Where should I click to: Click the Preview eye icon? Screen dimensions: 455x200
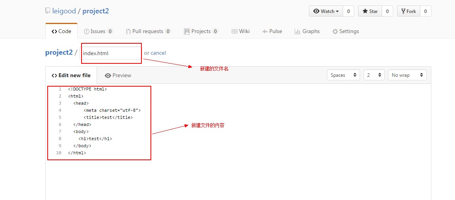(108, 76)
